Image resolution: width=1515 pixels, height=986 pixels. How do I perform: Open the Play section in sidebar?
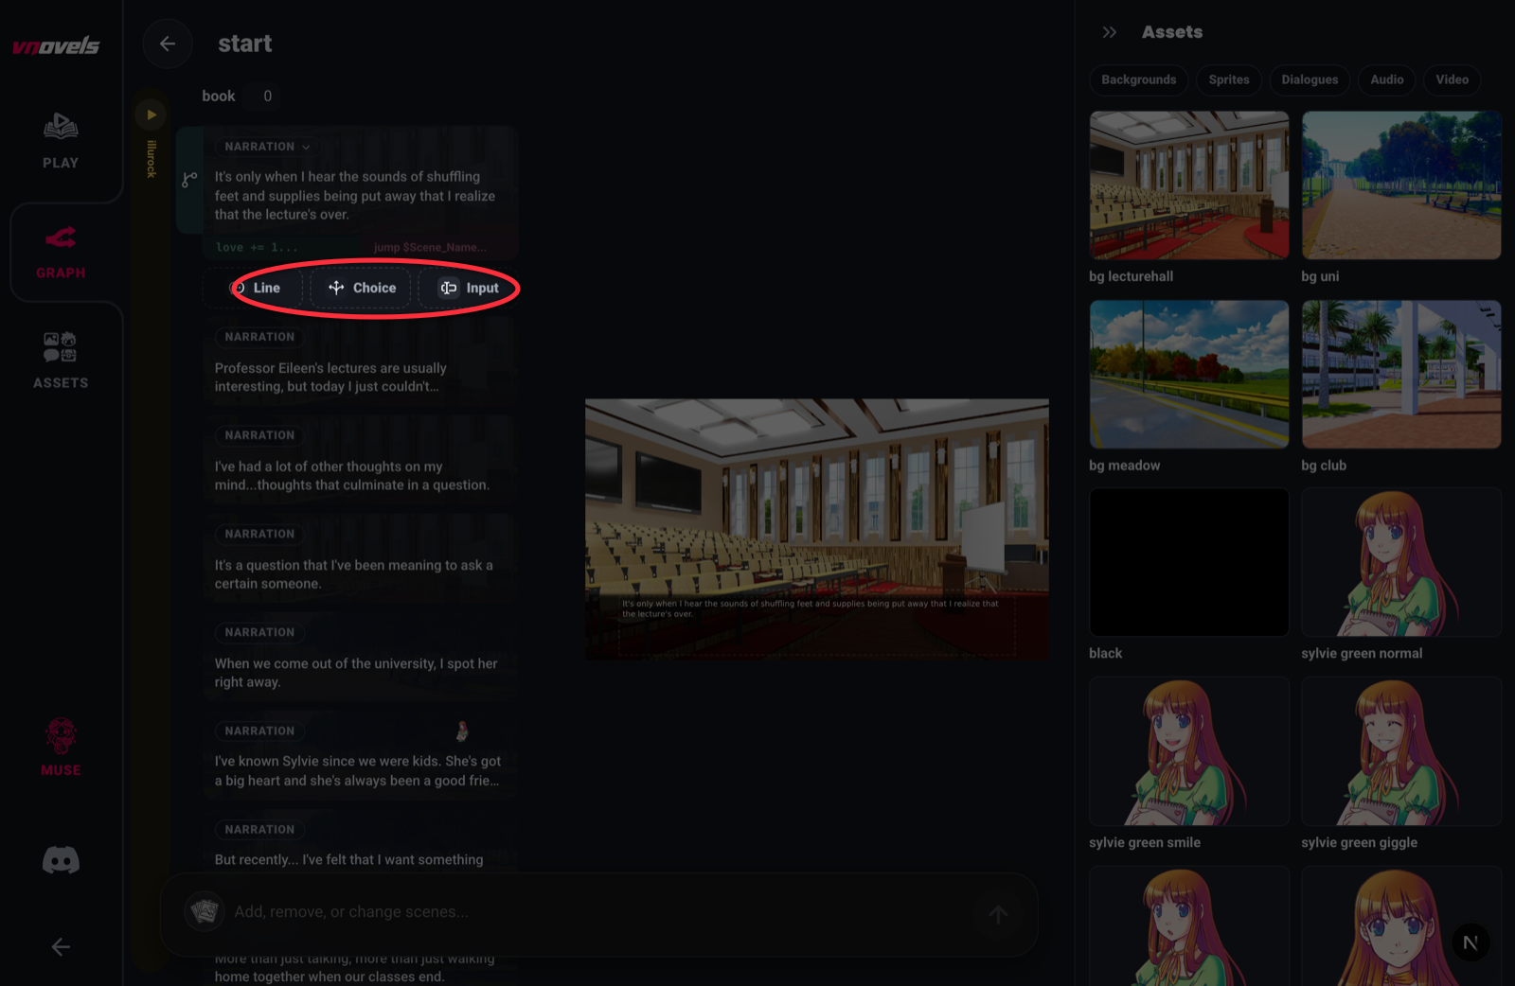coord(61,141)
